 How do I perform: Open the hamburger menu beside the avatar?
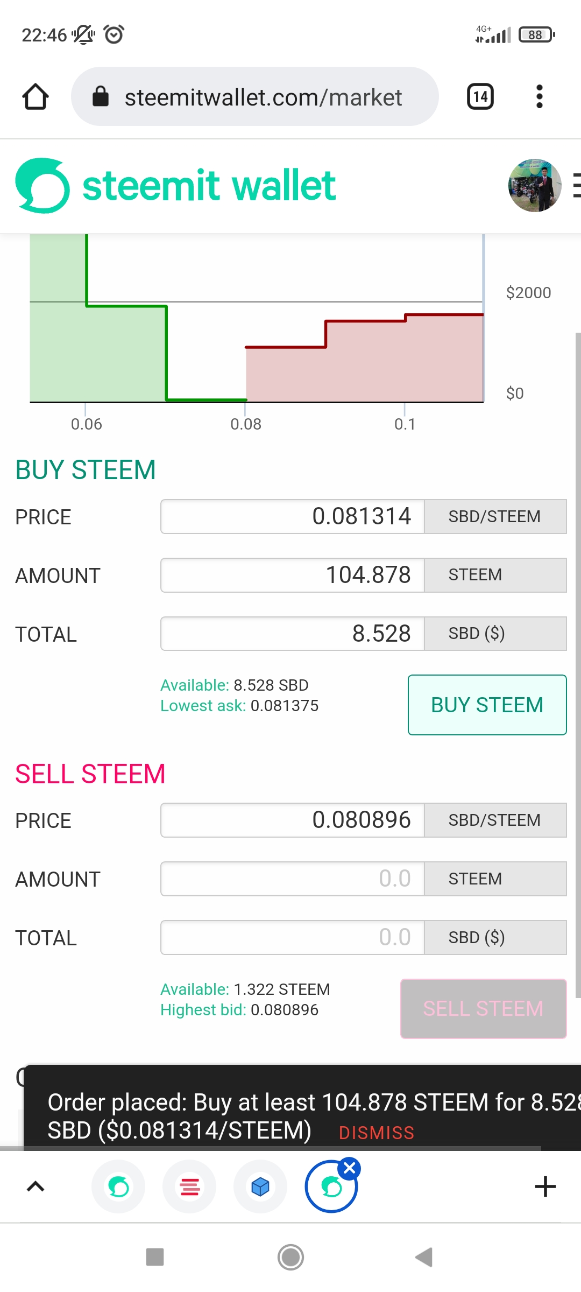coord(577,186)
